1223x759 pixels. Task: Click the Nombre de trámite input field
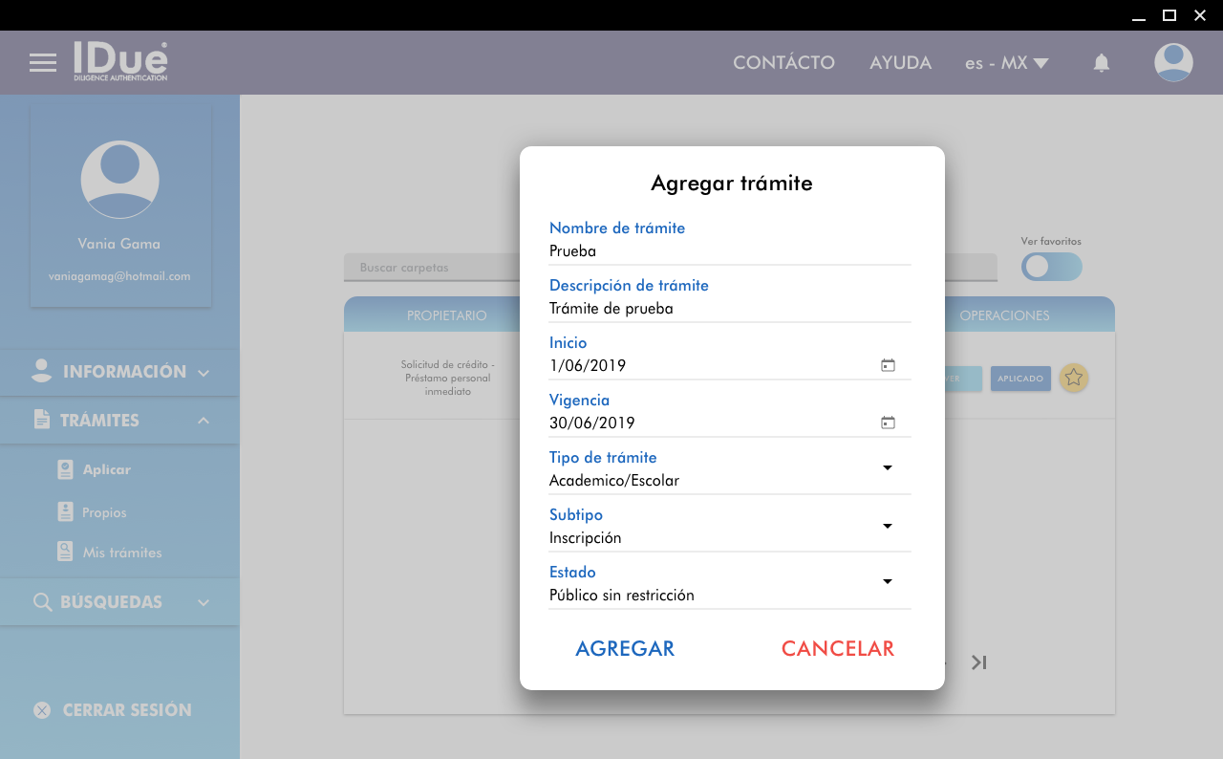pos(729,251)
